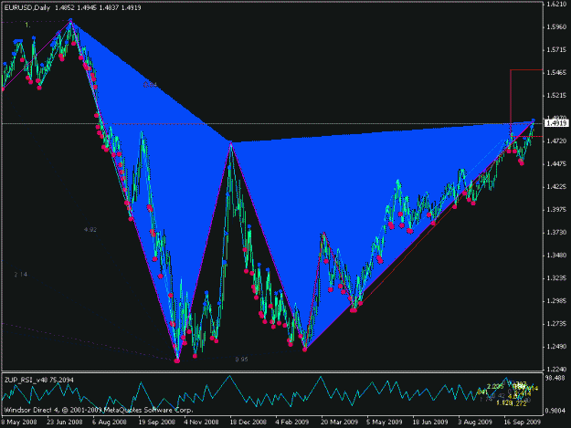571x428 pixels.
Task: Click the 1.3480 price axis label
Action: pyautogui.click(x=556, y=255)
